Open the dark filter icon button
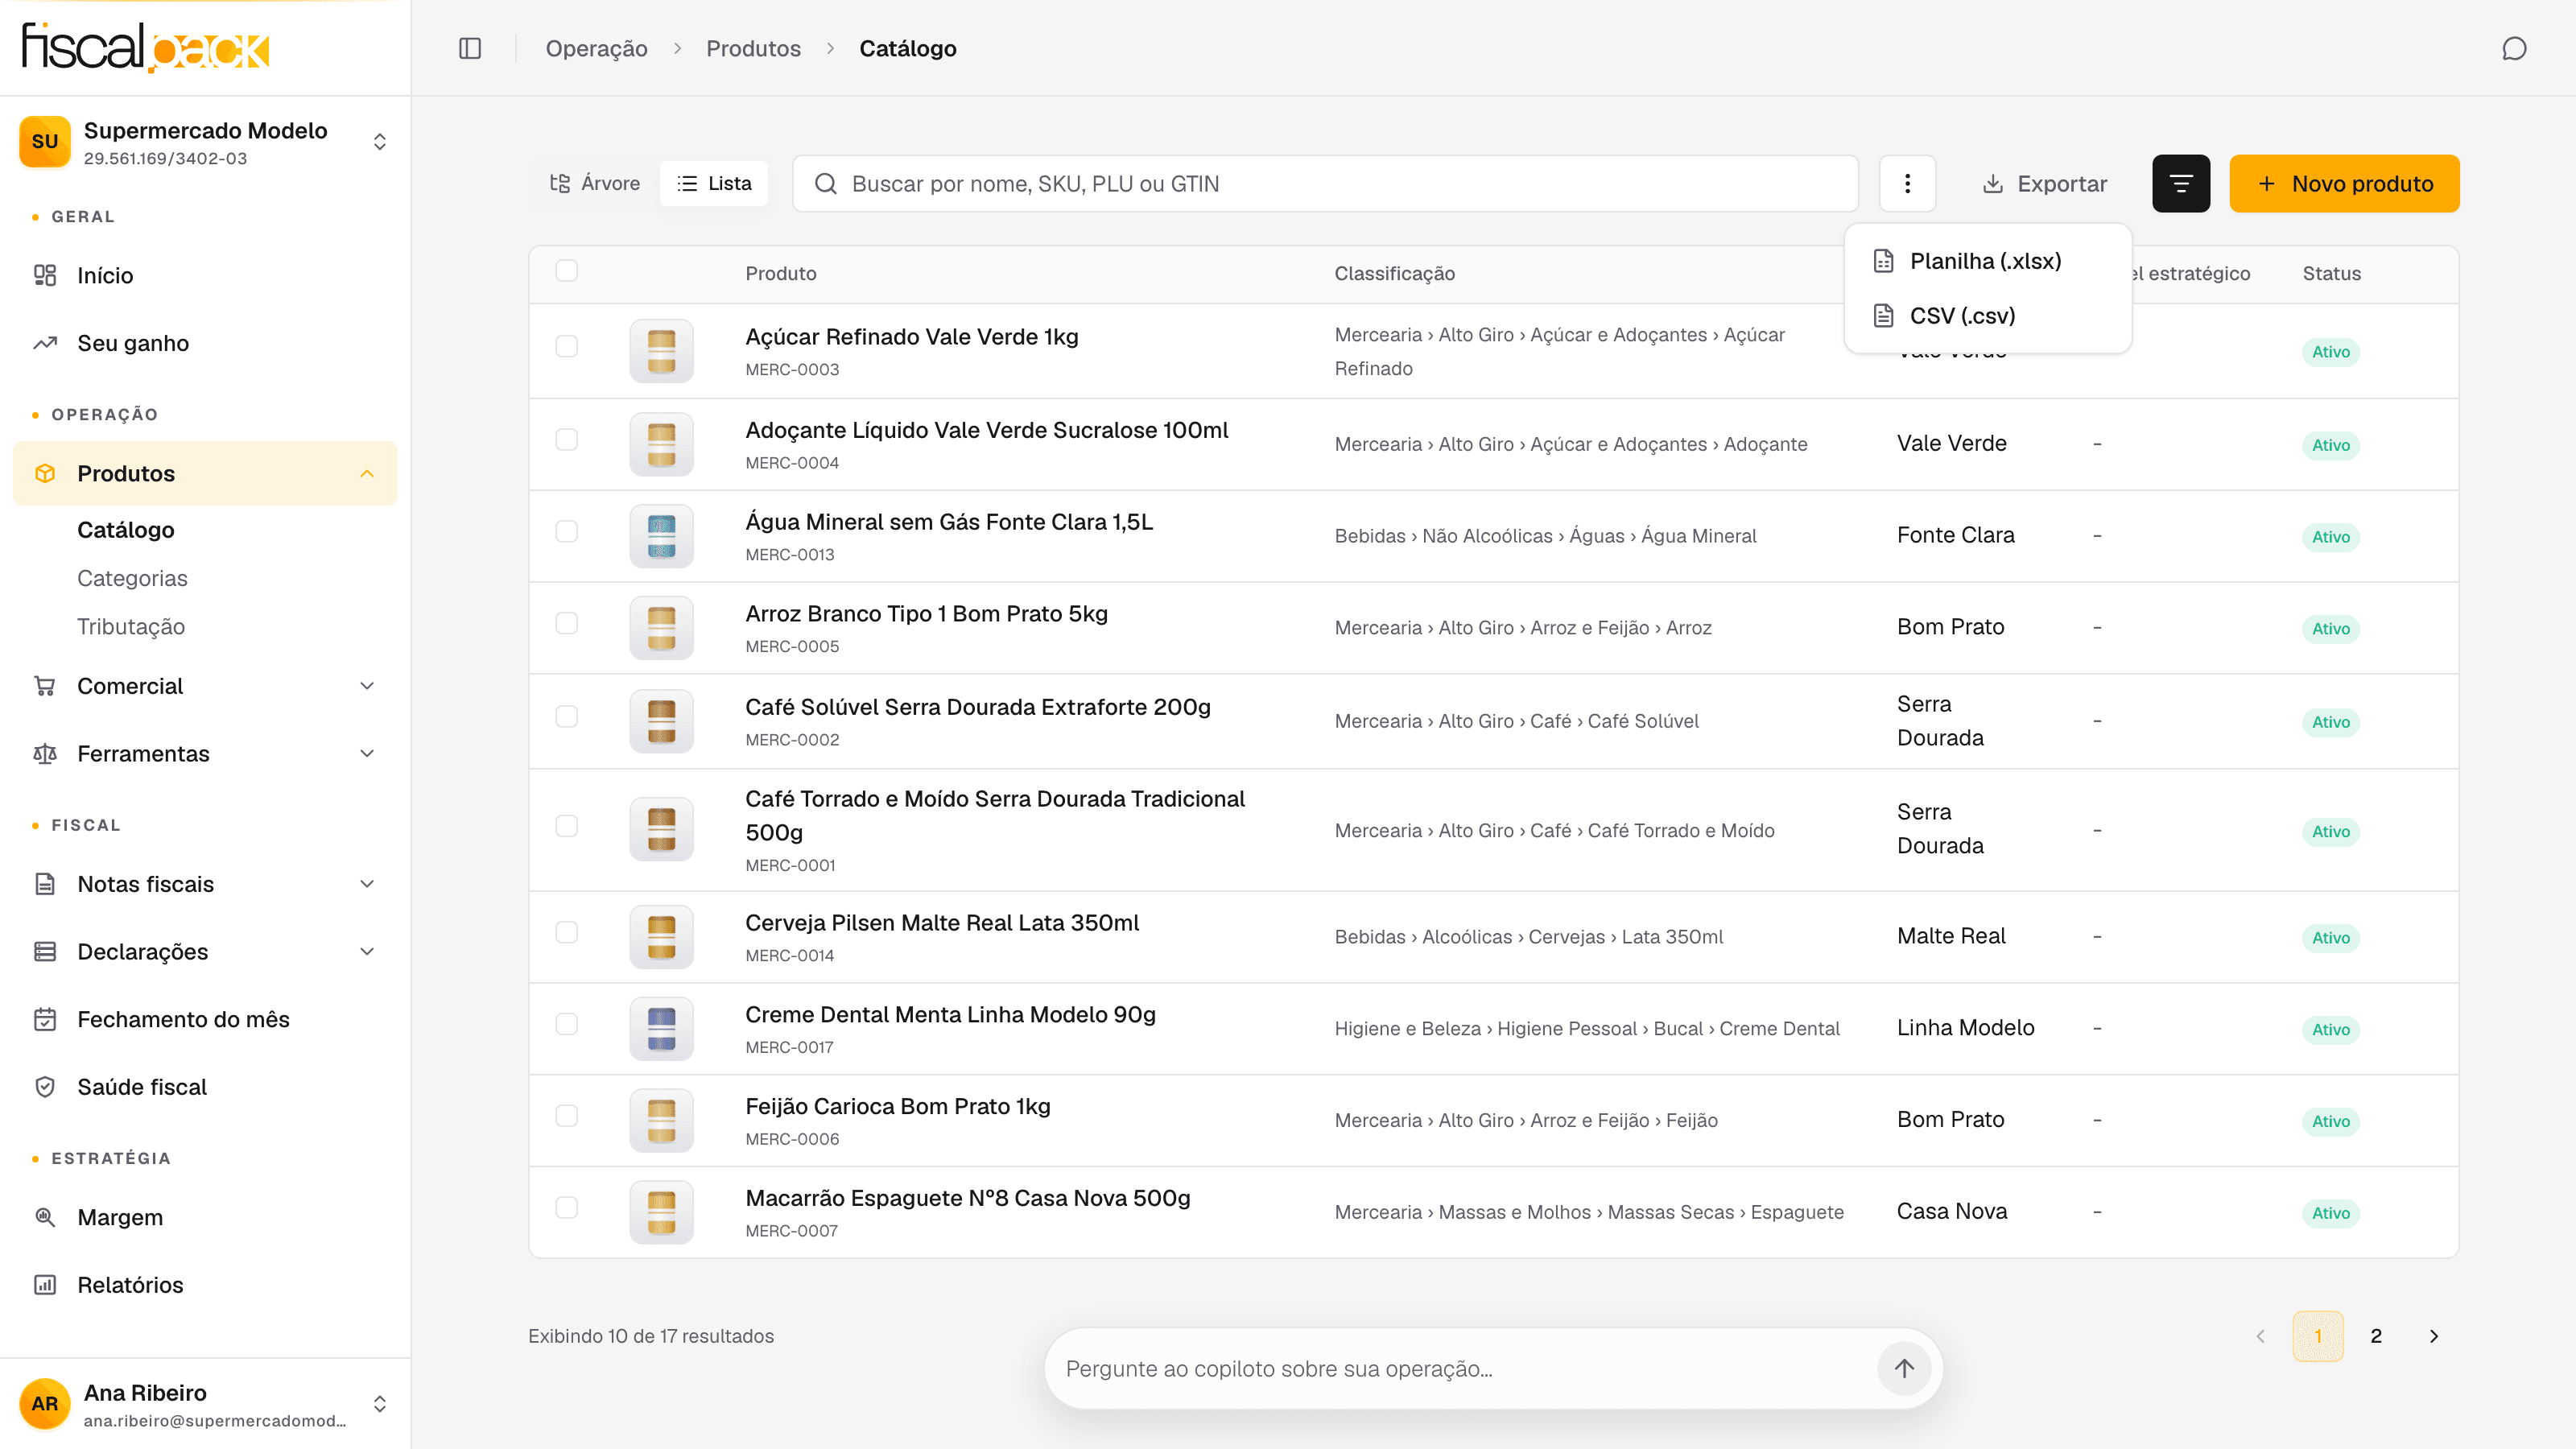The height and width of the screenshot is (1449, 2576). coord(2181,183)
